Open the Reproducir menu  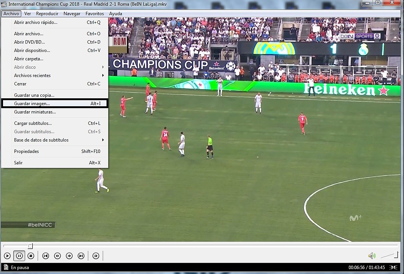47,14
